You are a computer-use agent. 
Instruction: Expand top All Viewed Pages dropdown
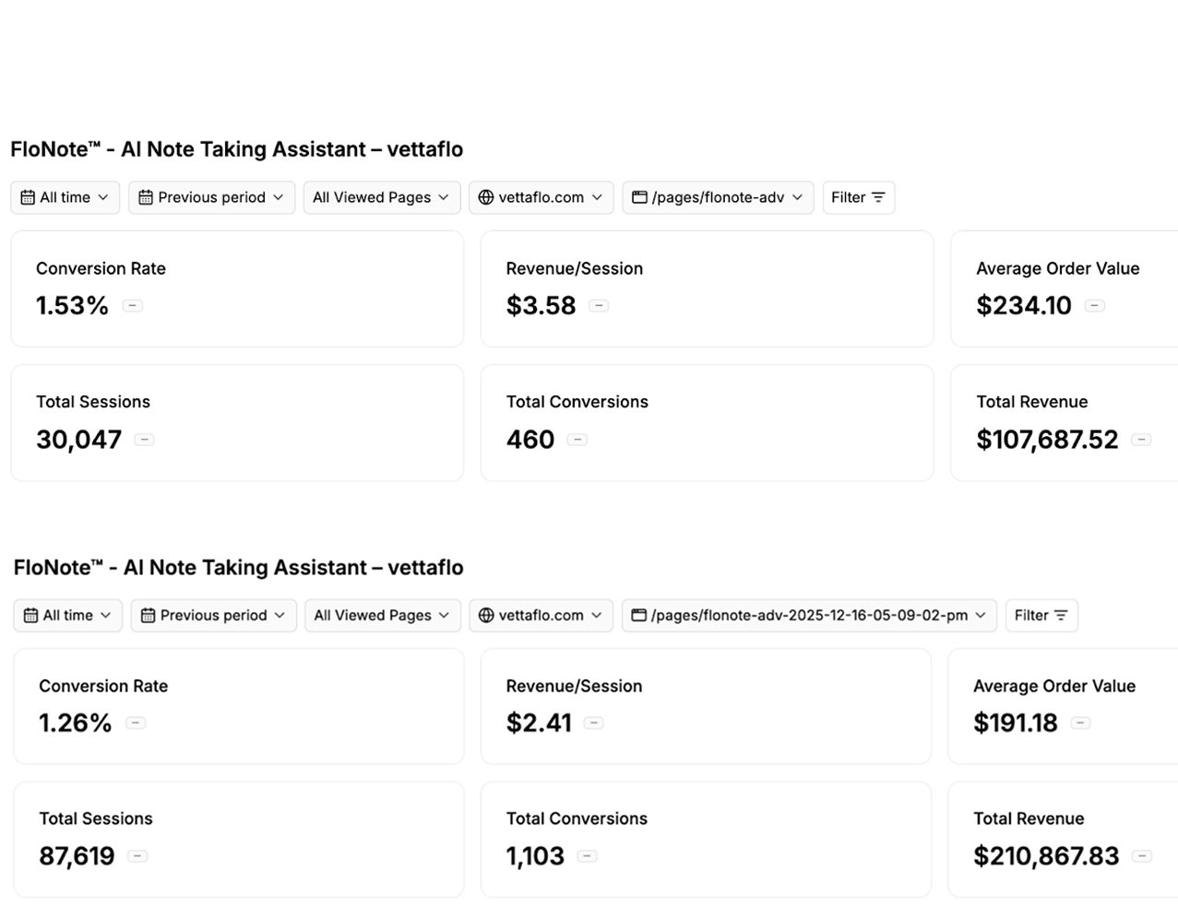pyautogui.click(x=444, y=197)
